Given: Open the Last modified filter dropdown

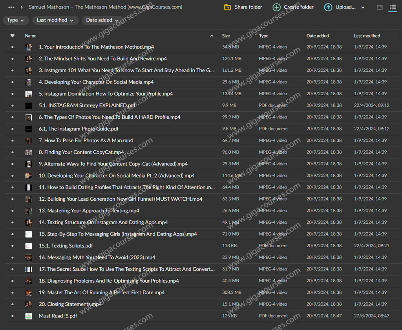Looking at the screenshot, I should point(55,20).
